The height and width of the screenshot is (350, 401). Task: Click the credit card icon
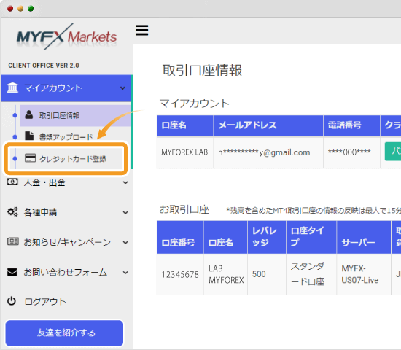click(30, 157)
